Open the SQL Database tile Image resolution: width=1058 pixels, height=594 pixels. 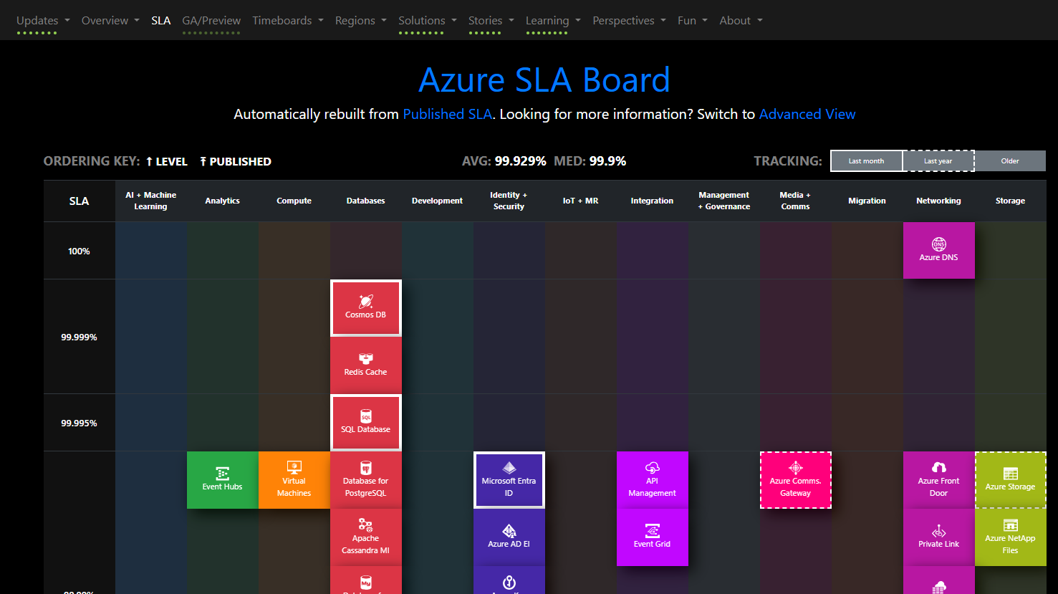point(365,423)
